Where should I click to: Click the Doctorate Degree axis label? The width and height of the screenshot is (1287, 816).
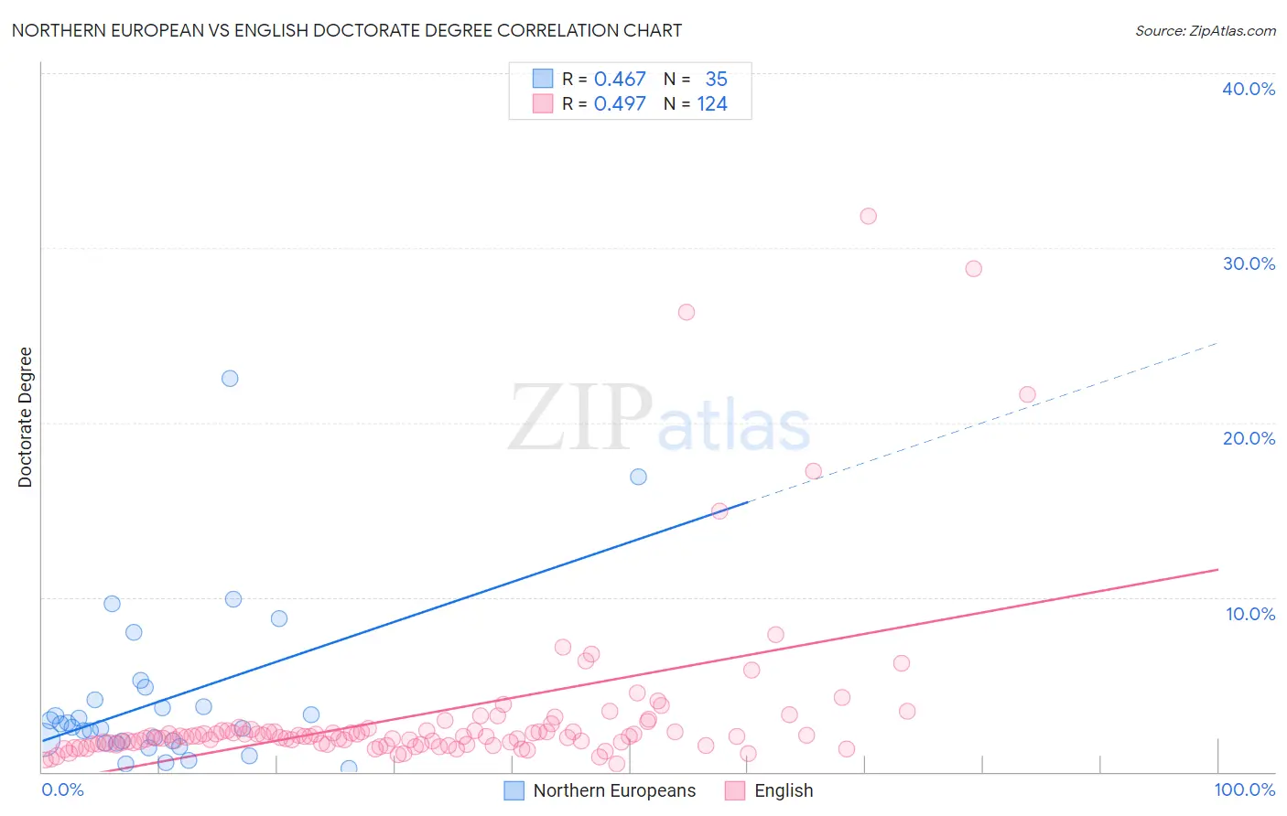click(25, 417)
